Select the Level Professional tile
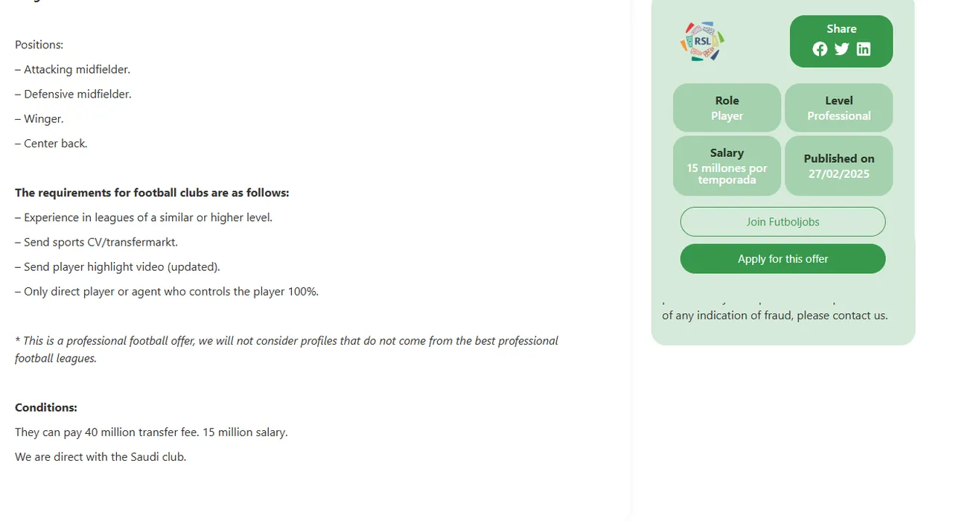The width and height of the screenshot is (962, 521). click(x=838, y=108)
